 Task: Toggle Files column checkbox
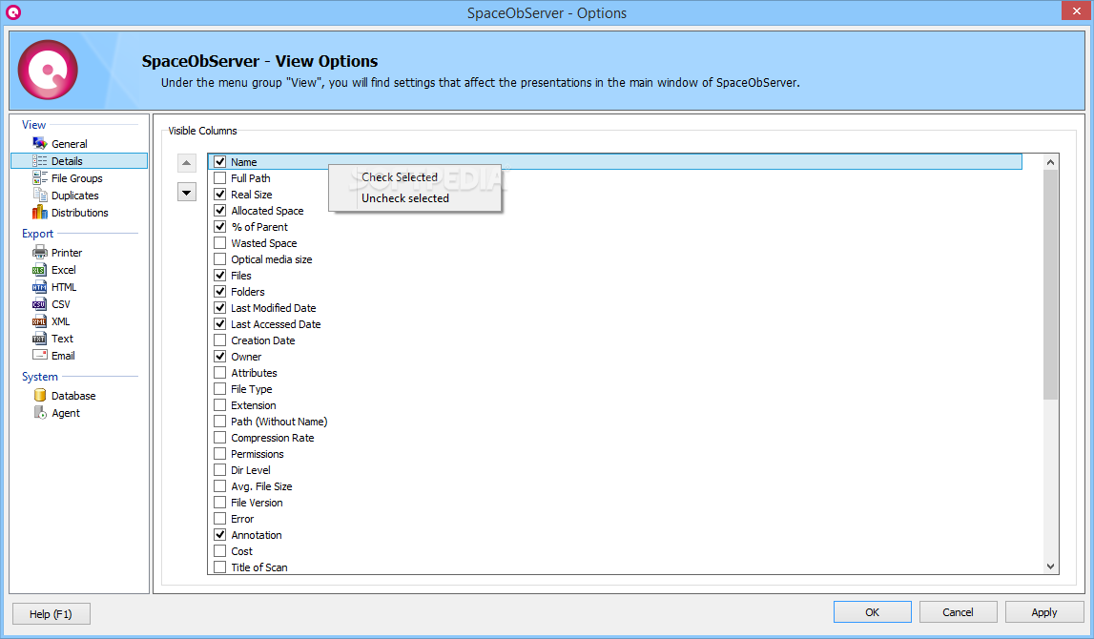(x=219, y=276)
